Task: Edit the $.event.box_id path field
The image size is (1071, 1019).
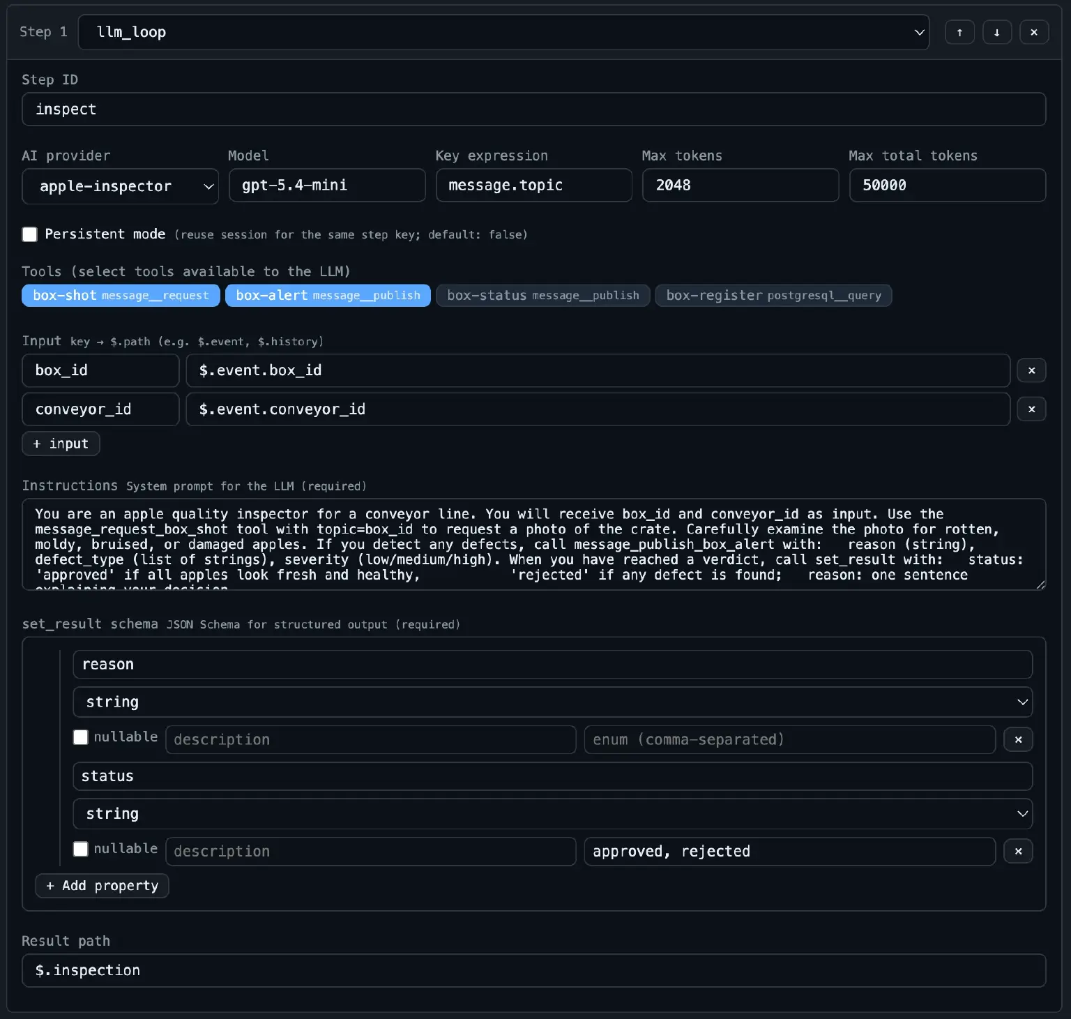Action: [598, 370]
